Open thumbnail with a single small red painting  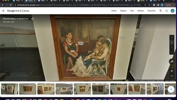119,89
